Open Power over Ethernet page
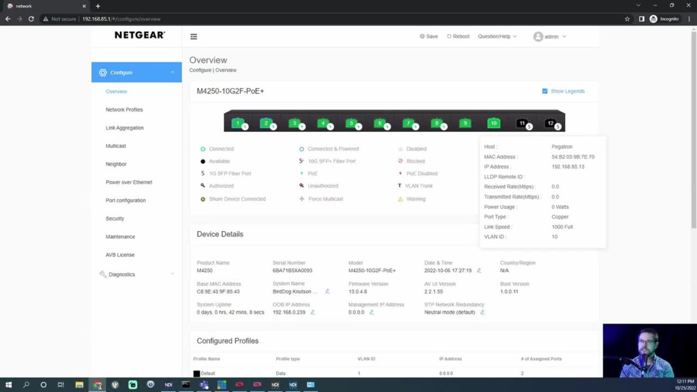Image resolution: width=697 pixels, height=392 pixels. tap(129, 182)
